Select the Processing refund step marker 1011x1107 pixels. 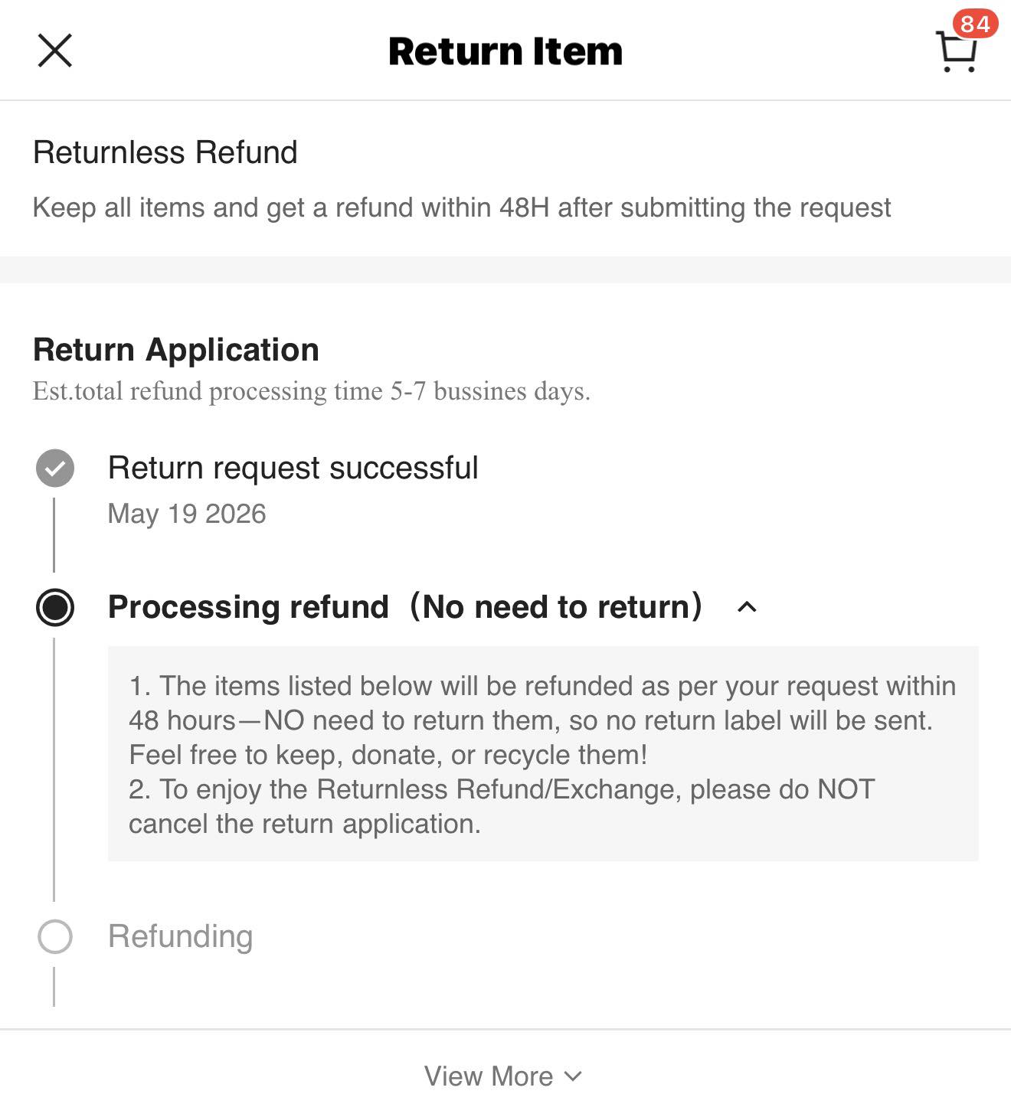pyautogui.click(x=55, y=607)
